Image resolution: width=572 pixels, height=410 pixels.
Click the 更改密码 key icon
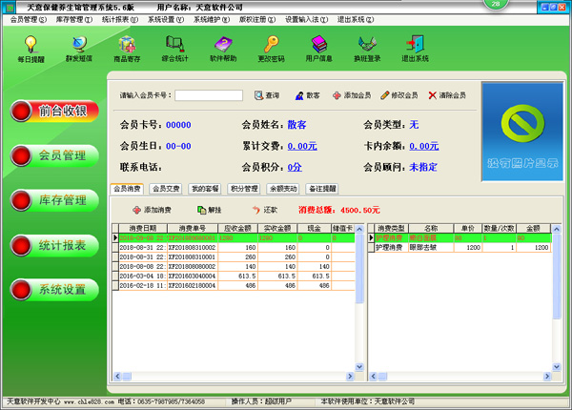point(271,48)
